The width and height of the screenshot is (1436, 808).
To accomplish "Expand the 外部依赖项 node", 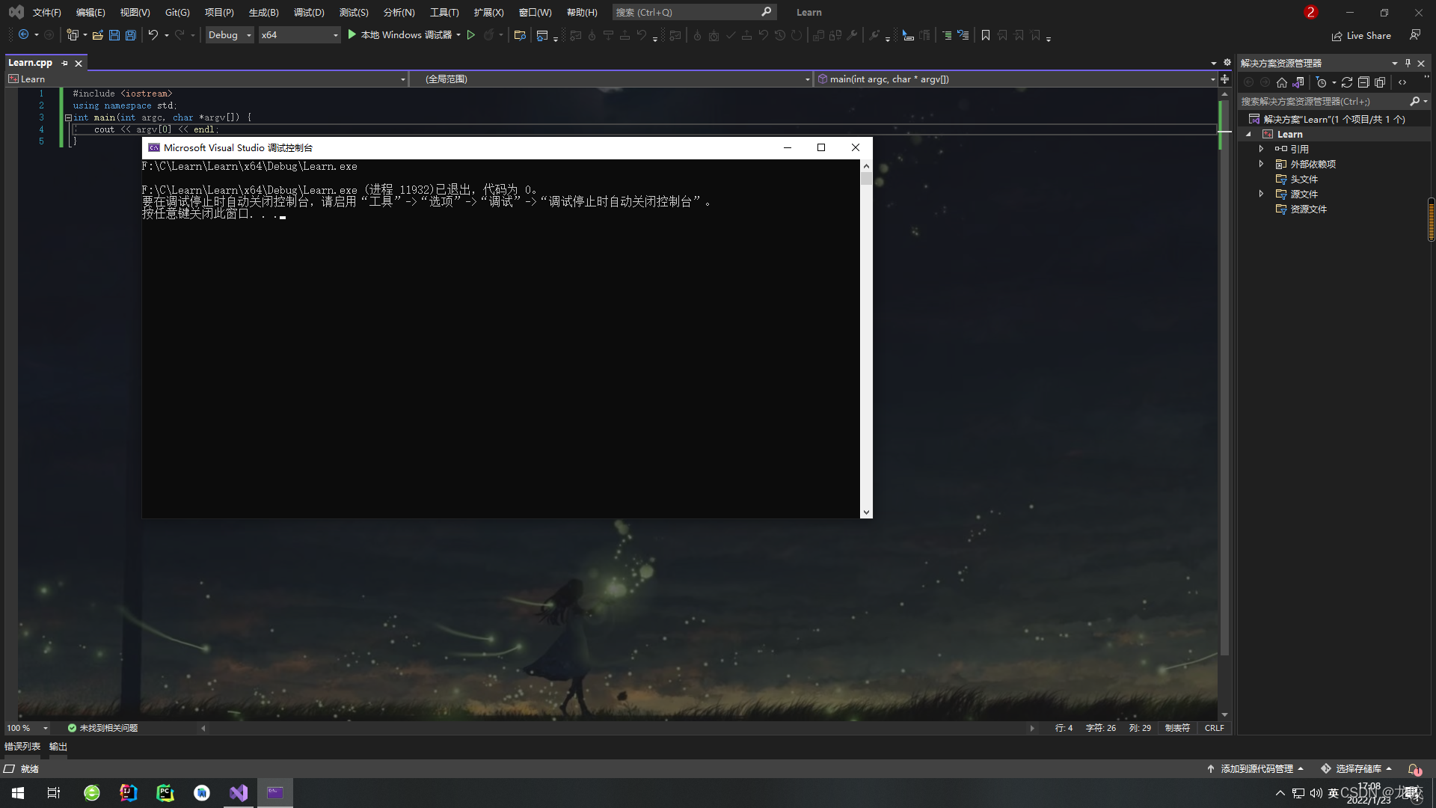I will click(x=1261, y=164).
